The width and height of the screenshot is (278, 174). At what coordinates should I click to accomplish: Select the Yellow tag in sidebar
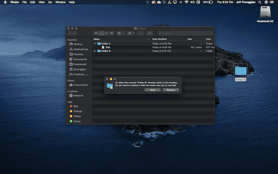[75, 116]
